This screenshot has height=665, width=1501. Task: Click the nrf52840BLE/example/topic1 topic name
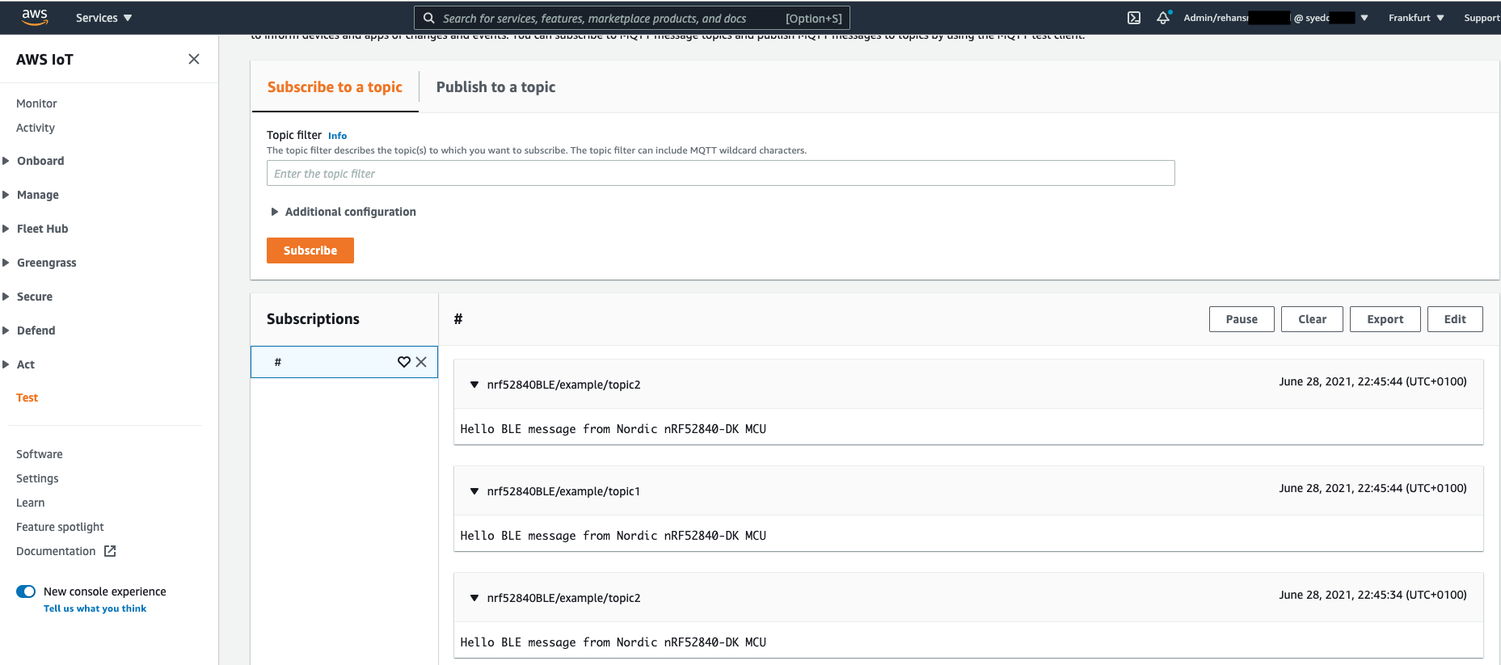pos(563,491)
